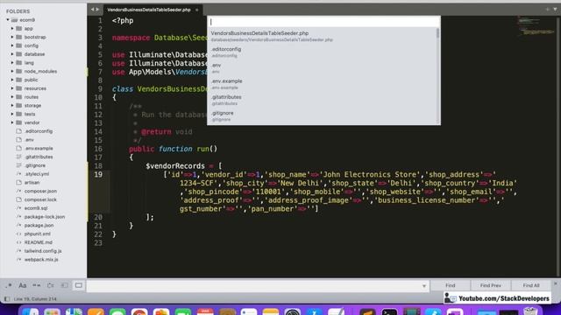This screenshot has width=561, height=315.
Task: Toggle side bar icon in status bar
Action: point(7,299)
